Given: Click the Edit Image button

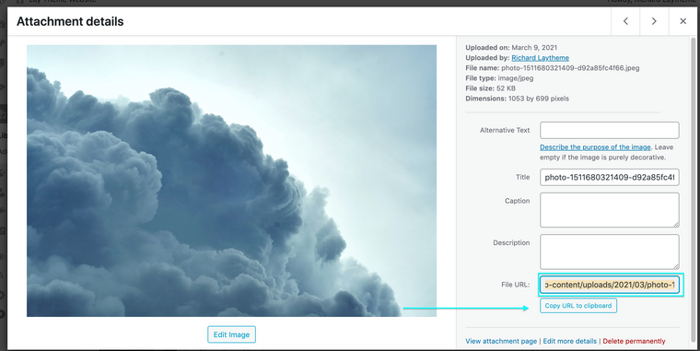Looking at the screenshot, I should [231, 334].
